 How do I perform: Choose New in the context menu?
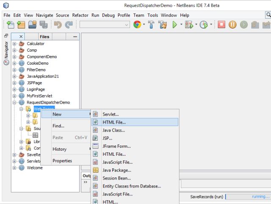(66, 114)
